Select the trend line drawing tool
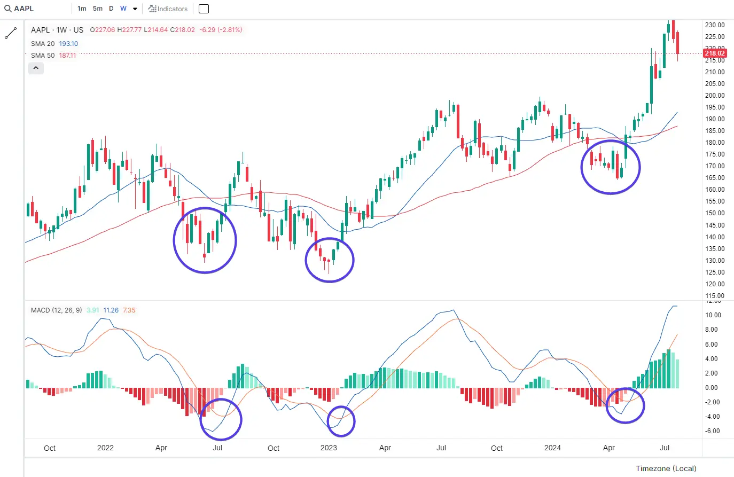This screenshot has height=477, width=734. coord(11,33)
